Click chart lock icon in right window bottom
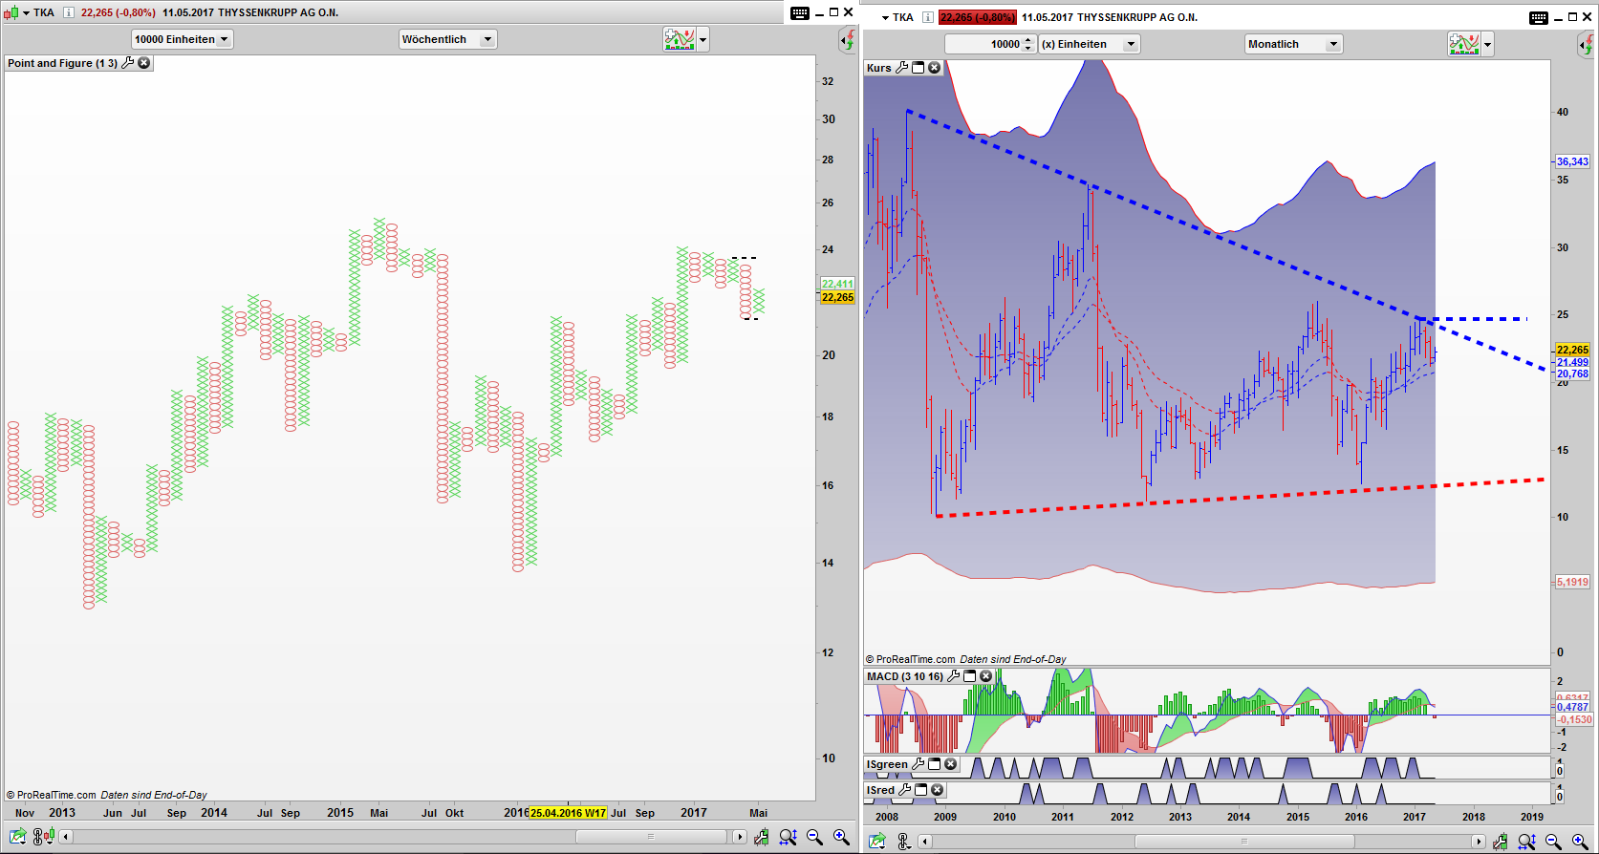This screenshot has width=1599, height=854. pos(1501,842)
